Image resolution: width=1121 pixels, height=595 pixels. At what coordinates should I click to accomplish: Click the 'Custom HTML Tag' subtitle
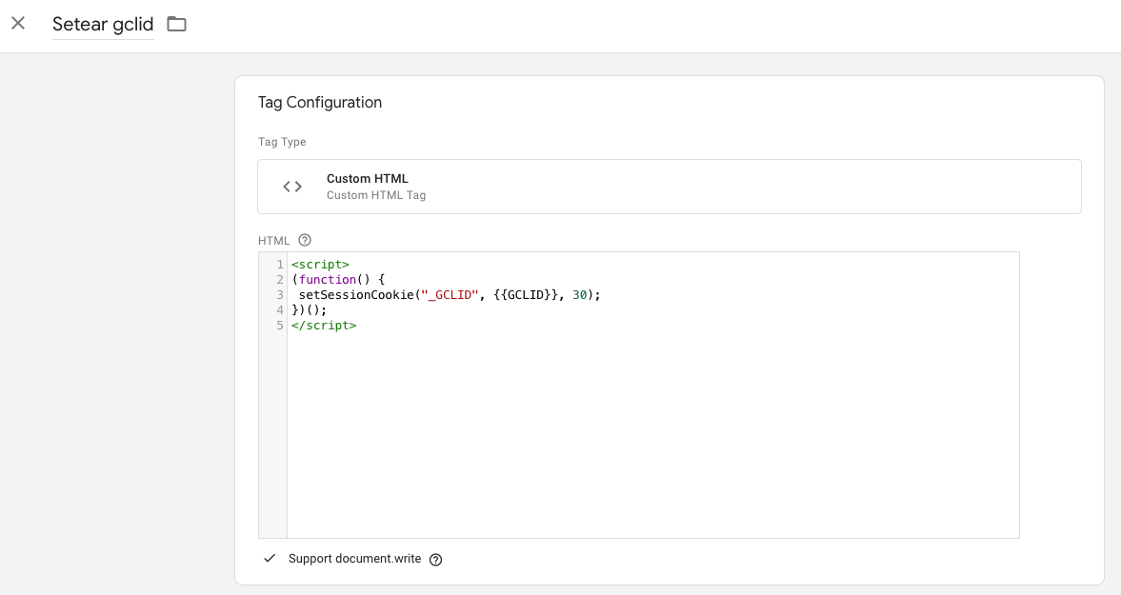(x=376, y=195)
